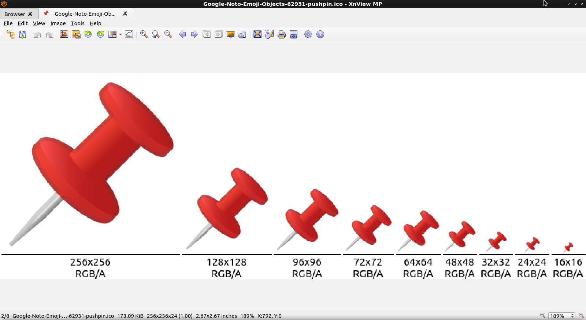Start slideshow from the toolbar
The image size is (586, 320).
point(231,34)
